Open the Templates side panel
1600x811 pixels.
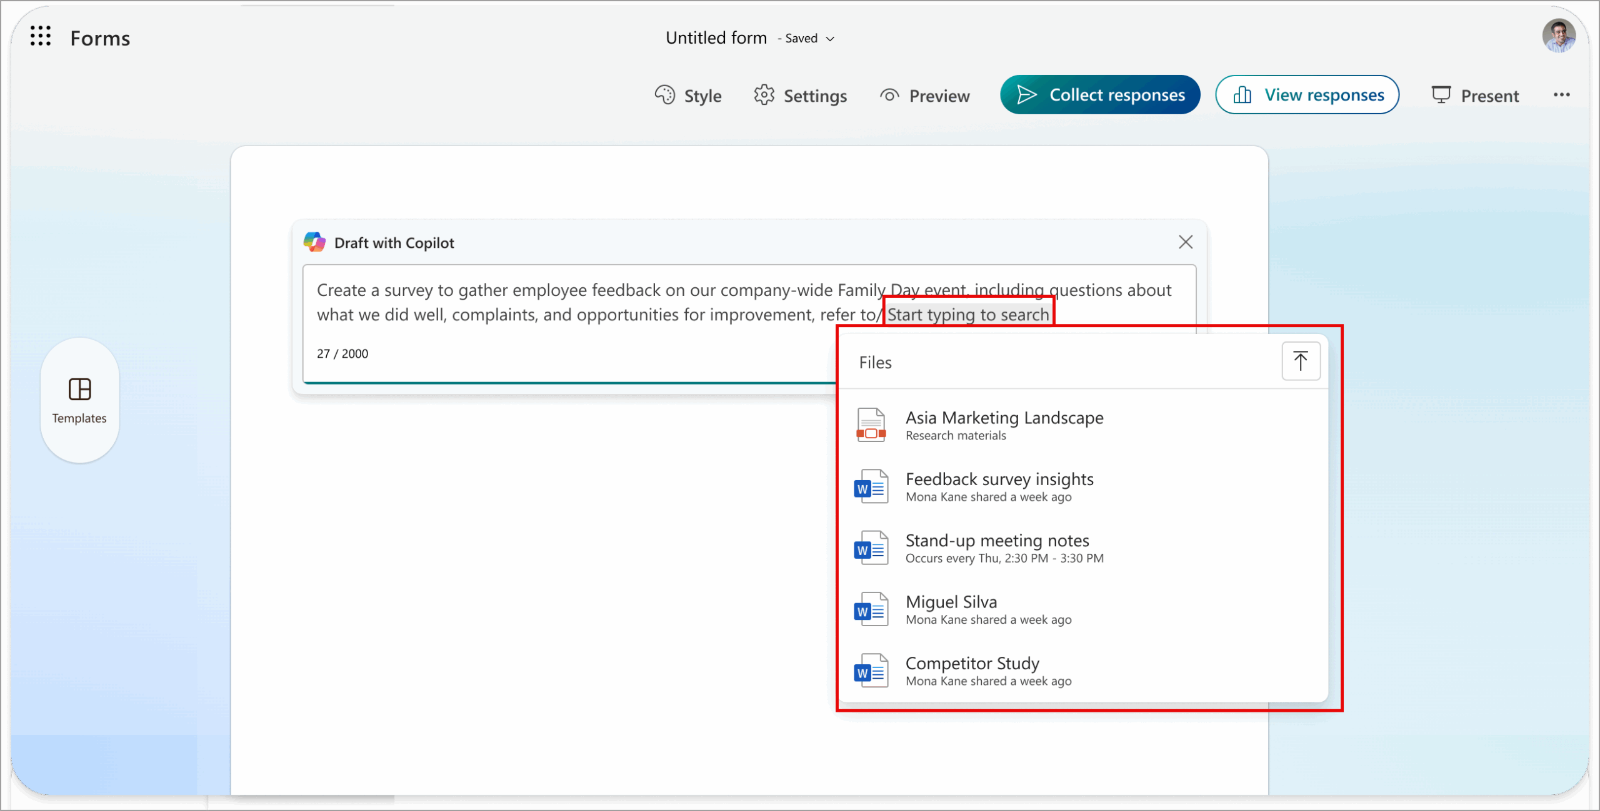pyautogui.click(x=79, y=400)
